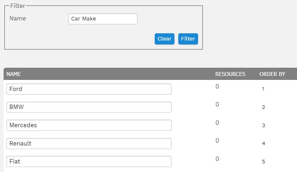Click the resources count 0 in Ford row
The image size is (297, 172).
[217, 87]
